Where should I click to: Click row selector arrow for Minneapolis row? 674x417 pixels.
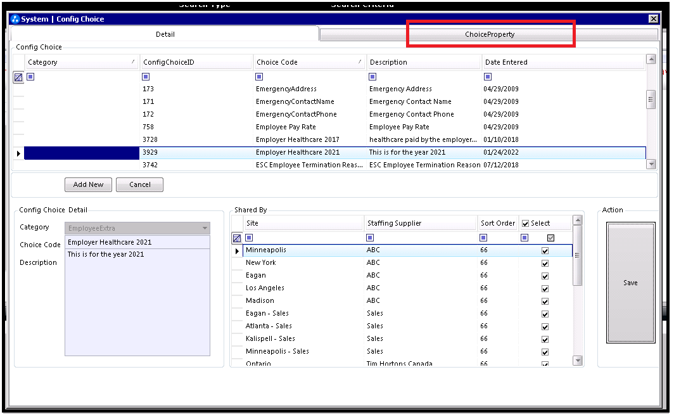(x=237, y=251)
